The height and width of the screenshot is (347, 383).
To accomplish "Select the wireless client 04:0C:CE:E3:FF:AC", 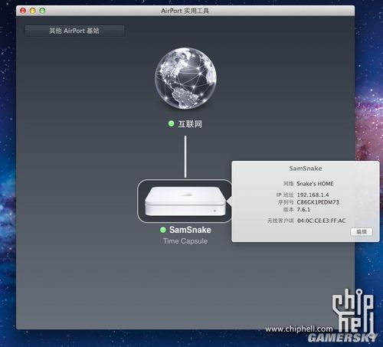I will click(322, 221).
